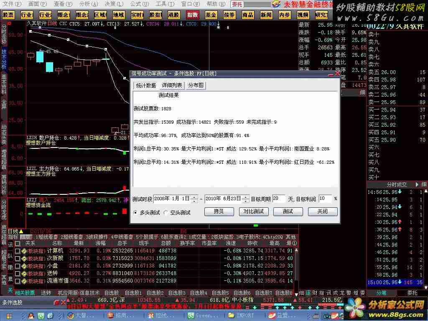Open the 画面(P) menu
Screen dimensions: 428x321
click(x=37, y=4)
